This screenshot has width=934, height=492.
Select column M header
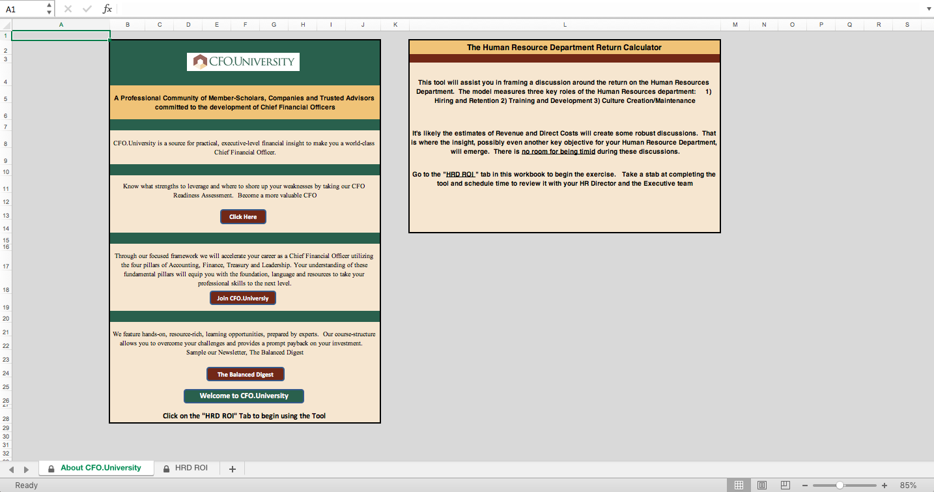coord(735,25)
